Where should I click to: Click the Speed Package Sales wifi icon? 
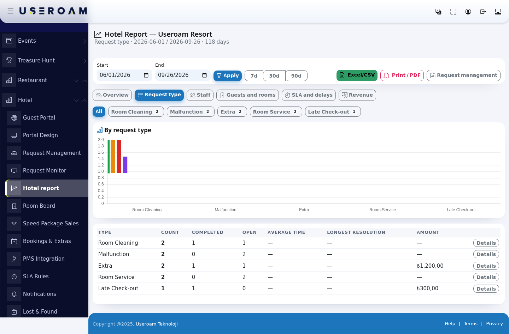14,223
